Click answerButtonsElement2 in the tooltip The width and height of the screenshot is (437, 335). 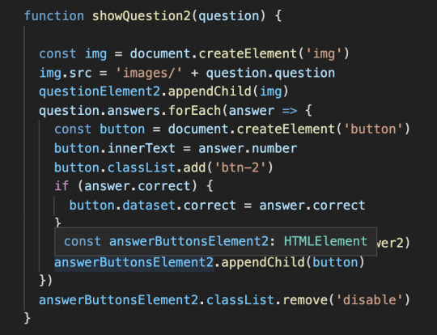[x=189, y=241]
